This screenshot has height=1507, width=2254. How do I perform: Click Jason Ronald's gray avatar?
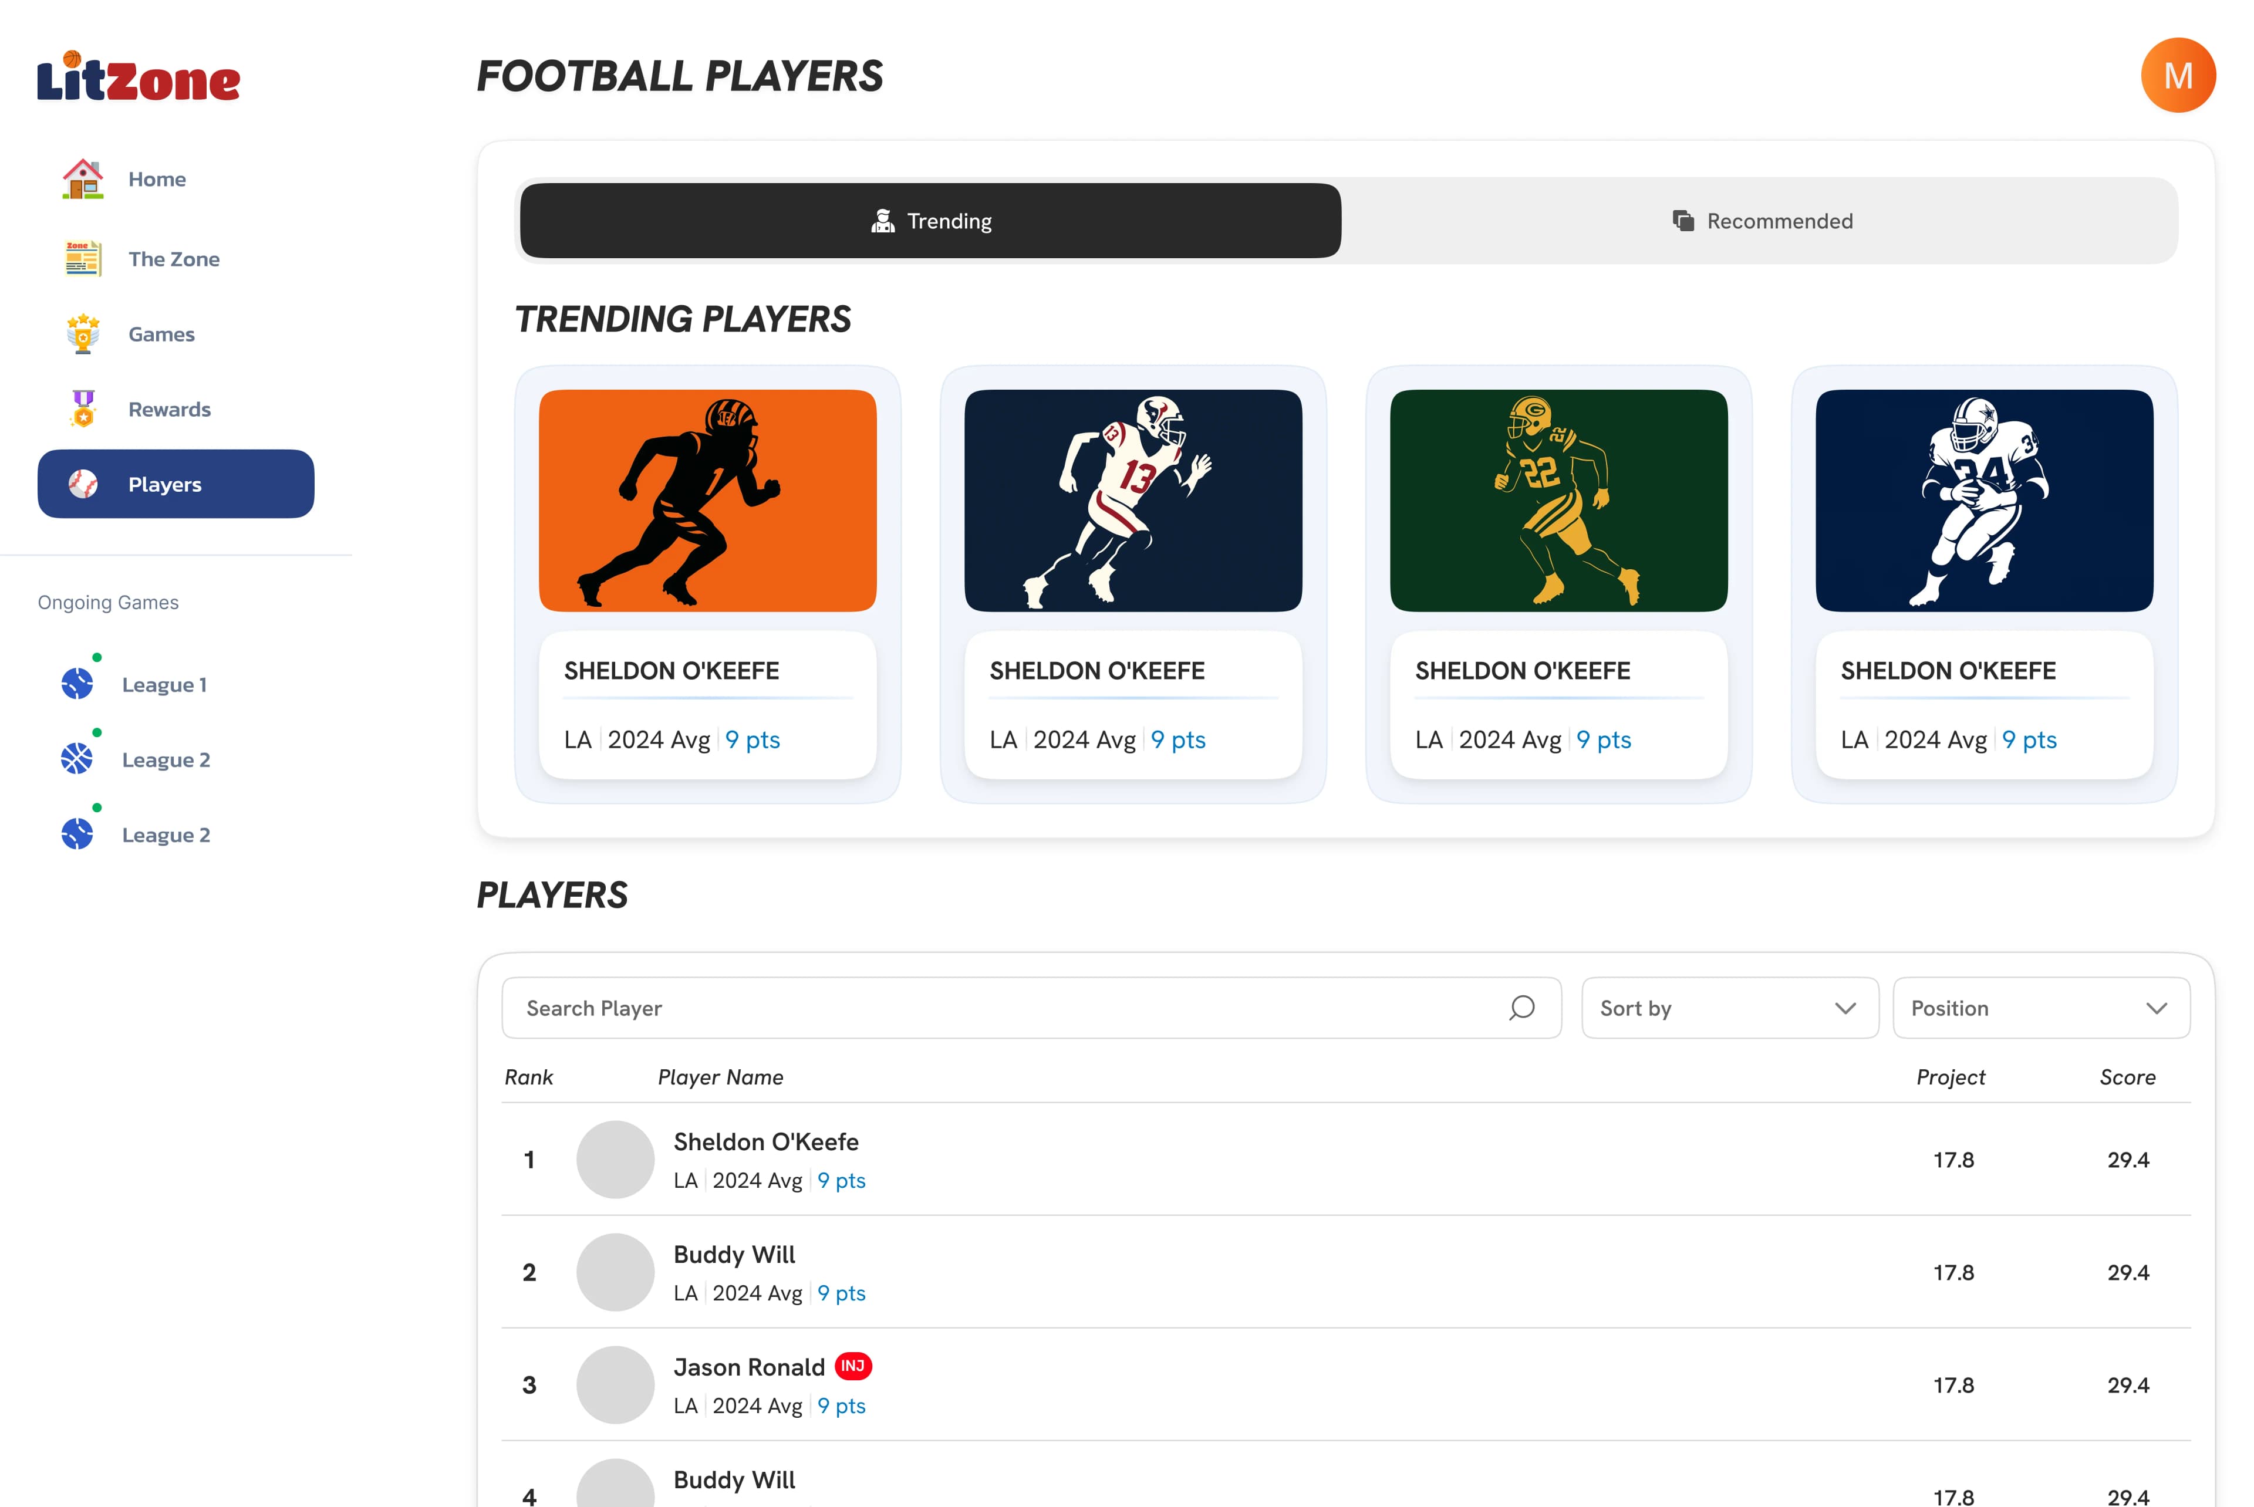tap(615, 1384)
